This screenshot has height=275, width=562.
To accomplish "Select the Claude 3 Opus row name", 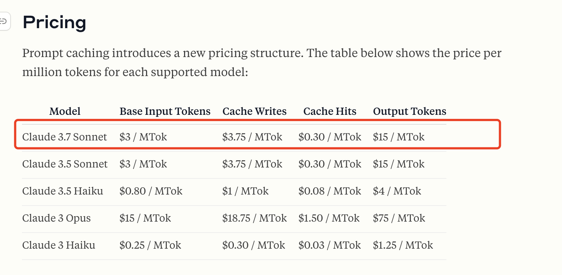I will pyautogui.click(x=56, y=218).
